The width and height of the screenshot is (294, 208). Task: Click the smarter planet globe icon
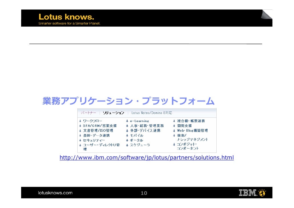coord(262,193)
